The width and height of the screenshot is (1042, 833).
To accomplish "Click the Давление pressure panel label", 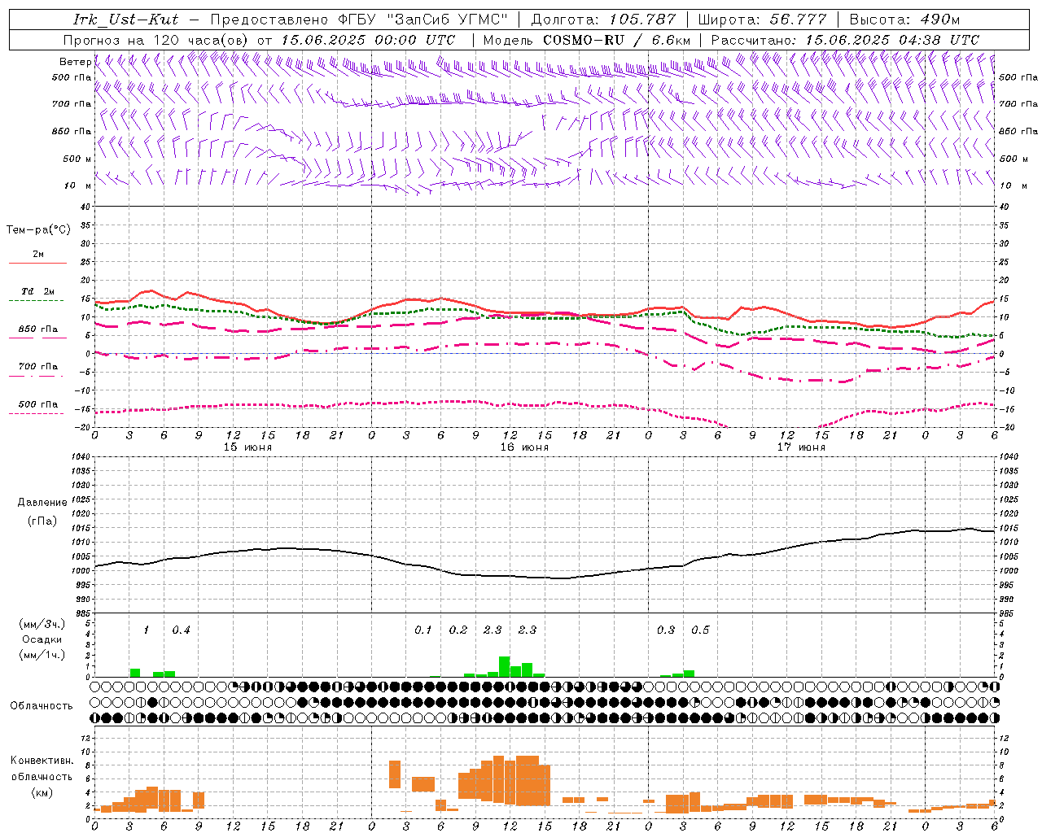I will [x=42, y=503].
